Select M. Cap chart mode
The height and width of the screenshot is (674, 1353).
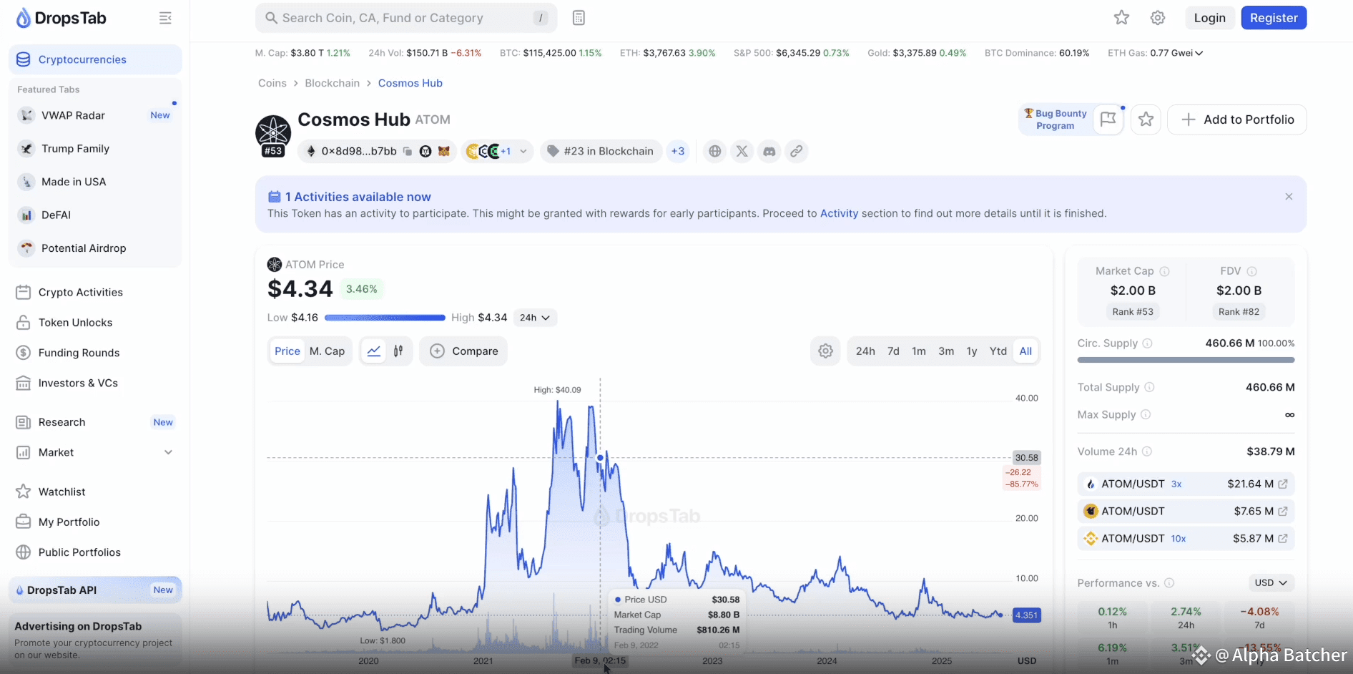pos(328,351)
